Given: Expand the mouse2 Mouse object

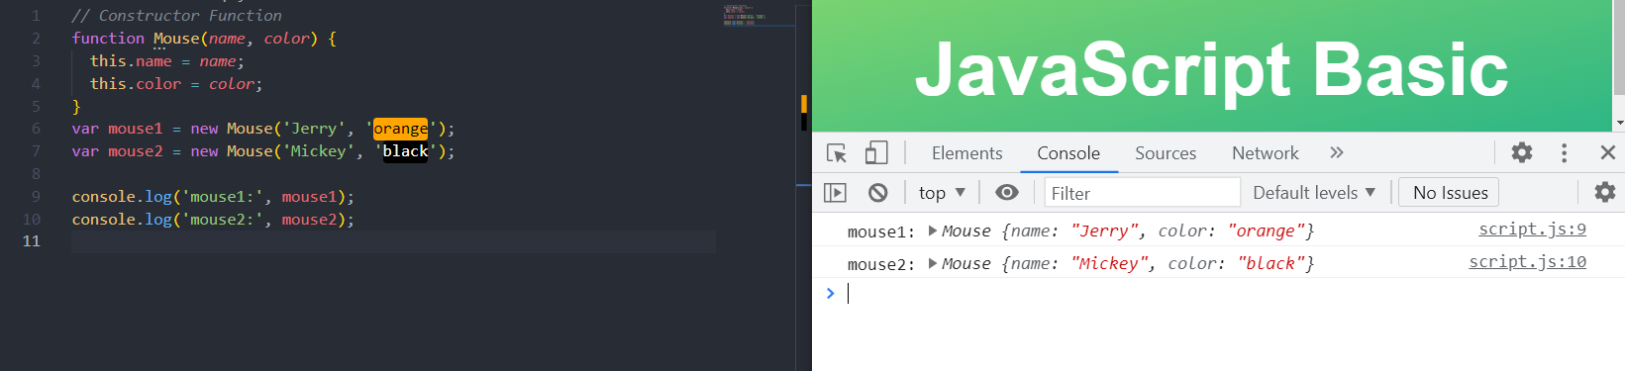Looking at the screenshot, I should click(933, 263).
